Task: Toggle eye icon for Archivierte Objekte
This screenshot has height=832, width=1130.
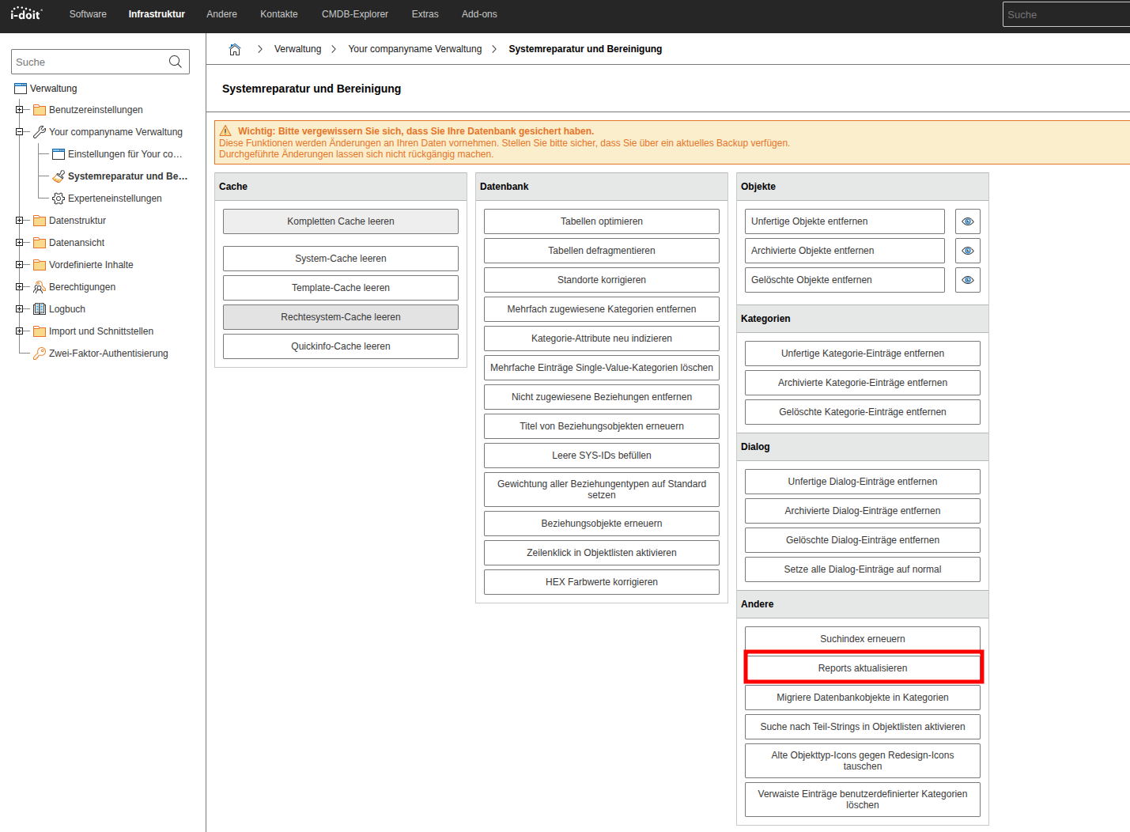Action: (x=968, y=251)
